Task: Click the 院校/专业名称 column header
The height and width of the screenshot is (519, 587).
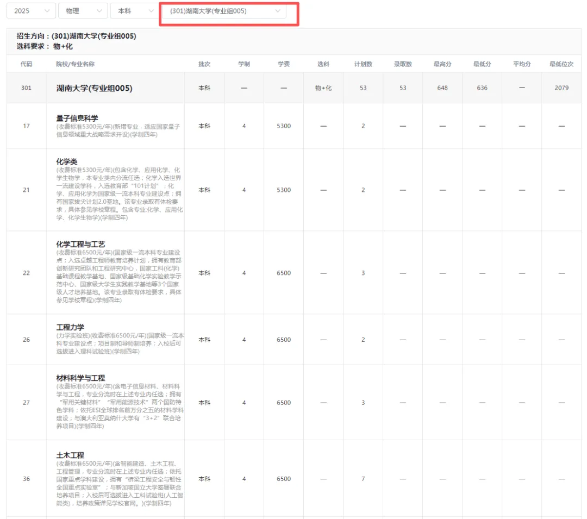Action: (x=75, y=64)
